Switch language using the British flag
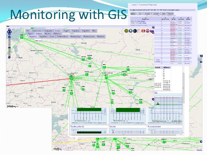This screenshot has width=207, height=155. [147, 31]
